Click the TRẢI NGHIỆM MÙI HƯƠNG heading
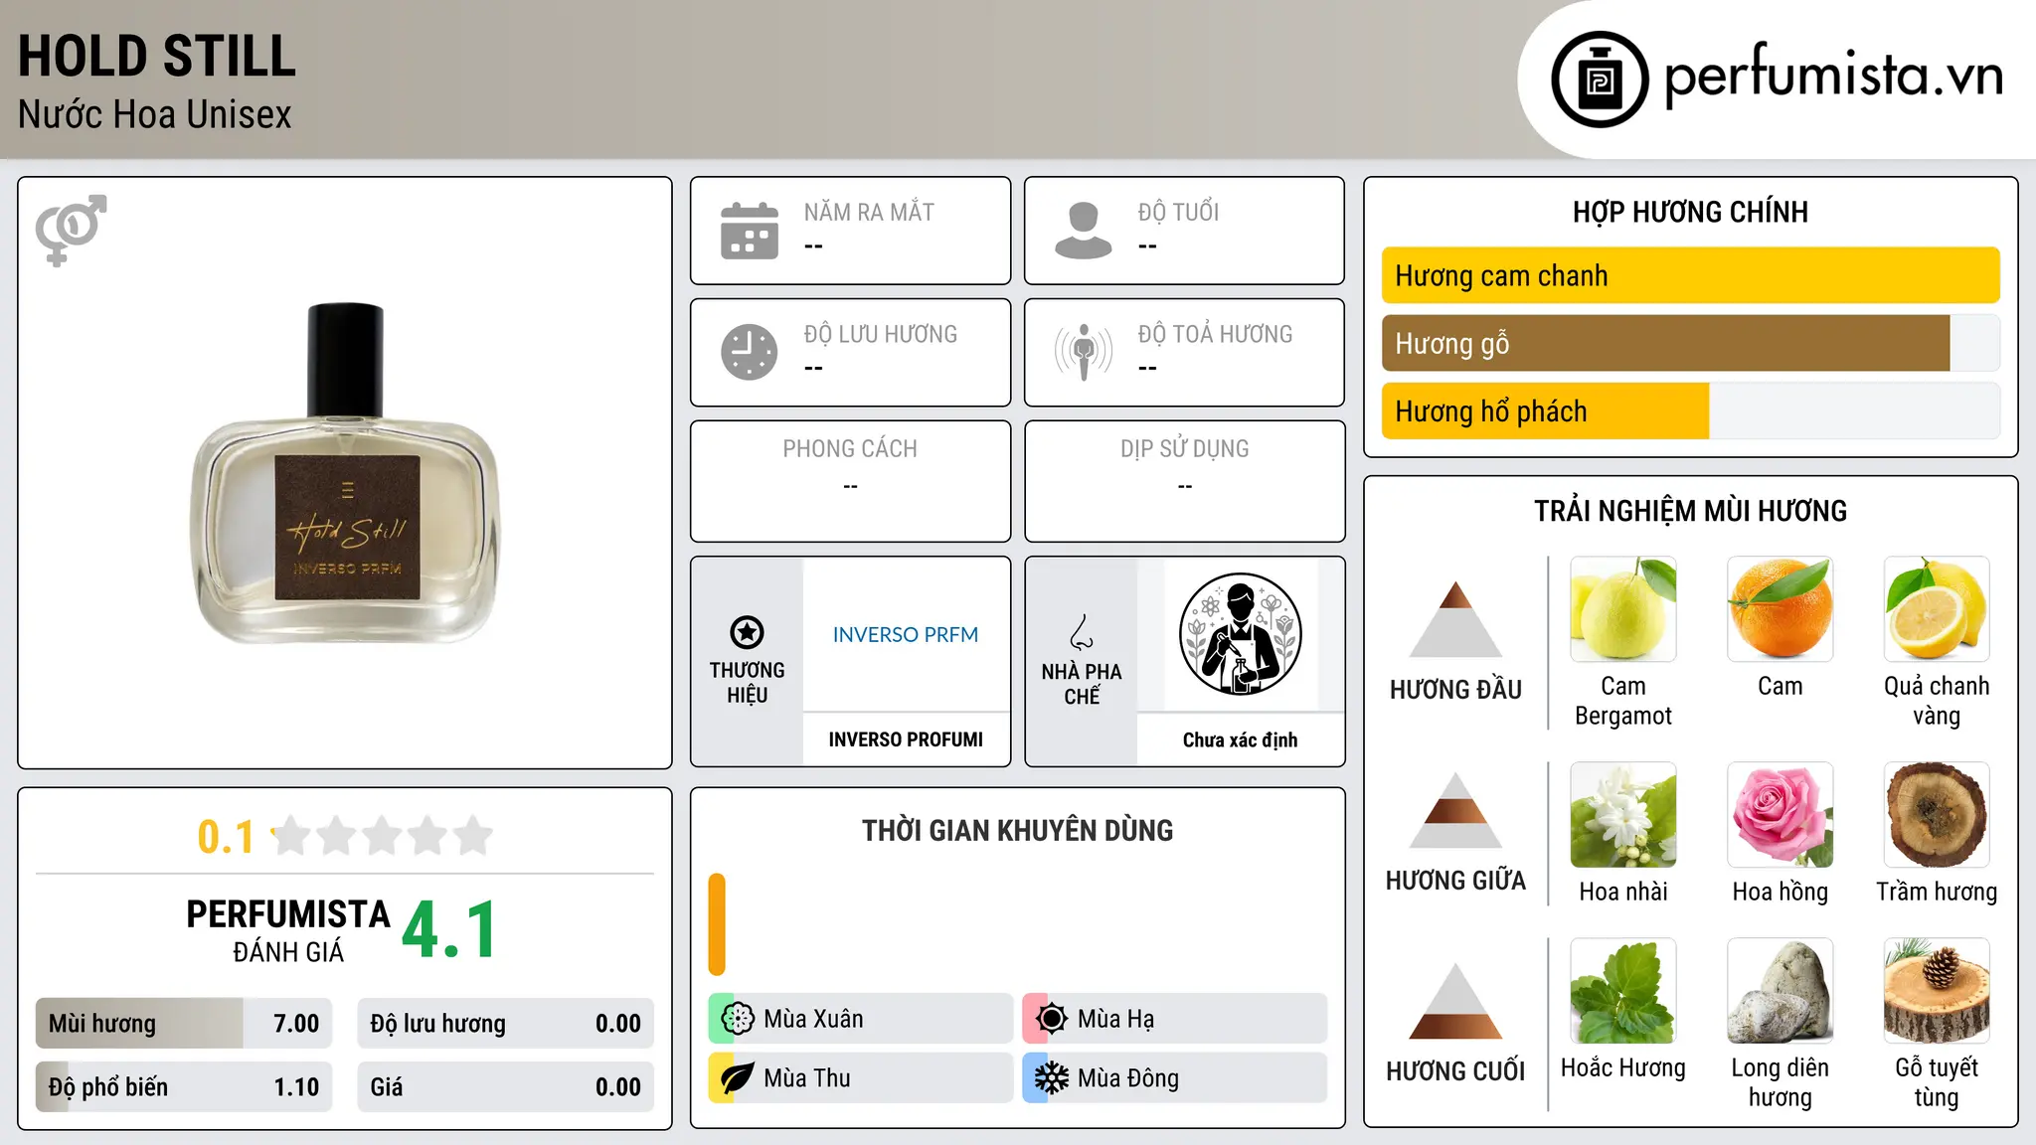The width and height of the screenshot is (2036, 1145). [1690, 511]
